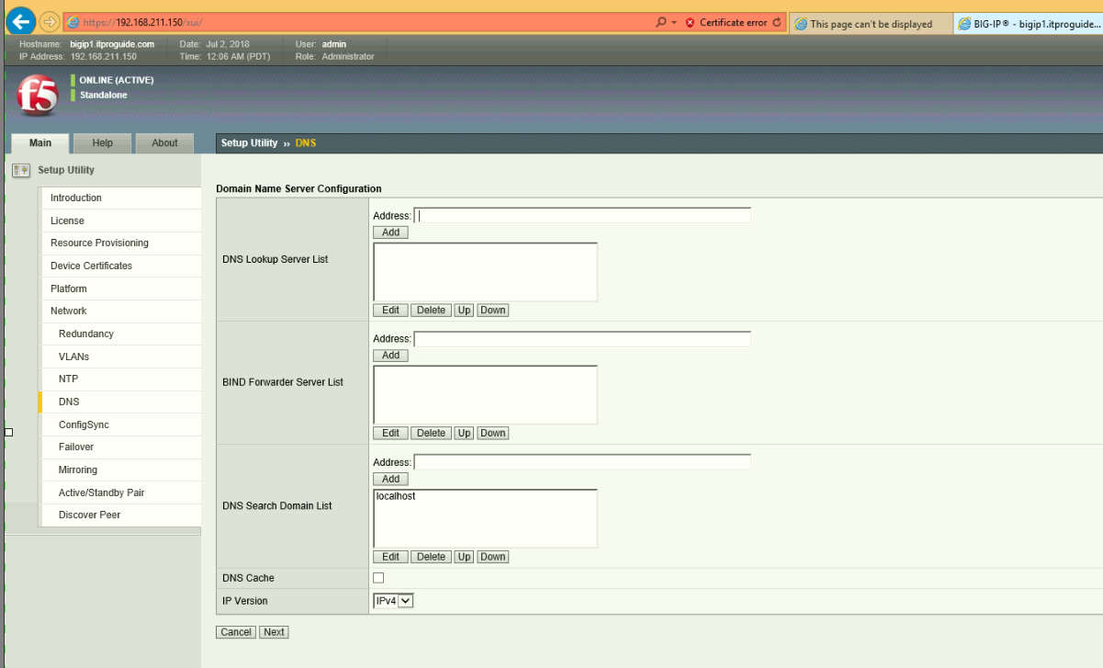1103x668 pixels.
Task: Click the Standalone status label
Action: click(104, 95)
